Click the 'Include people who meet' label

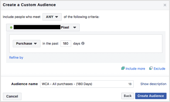22,17
